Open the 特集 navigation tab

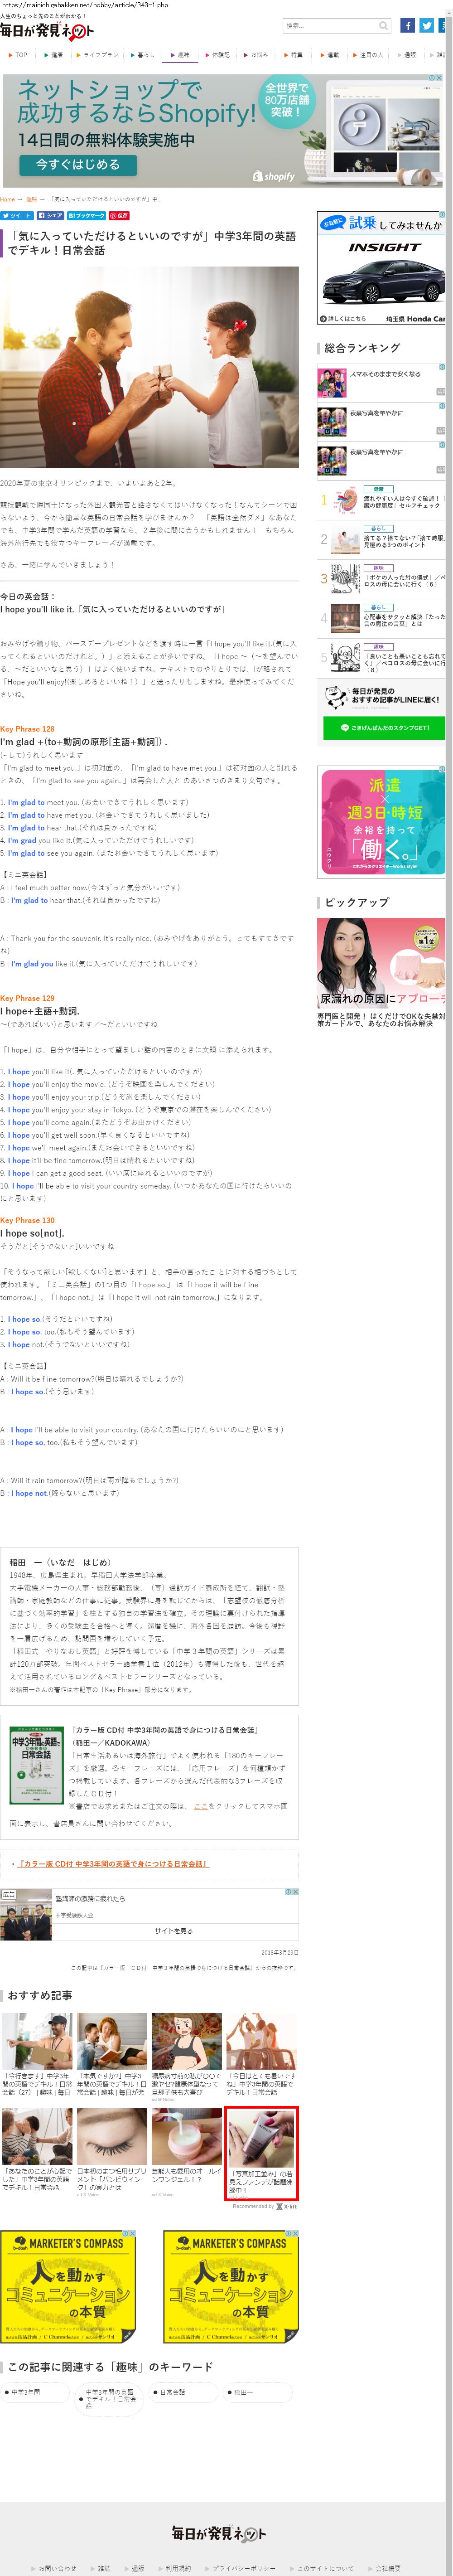coord(294,55)
